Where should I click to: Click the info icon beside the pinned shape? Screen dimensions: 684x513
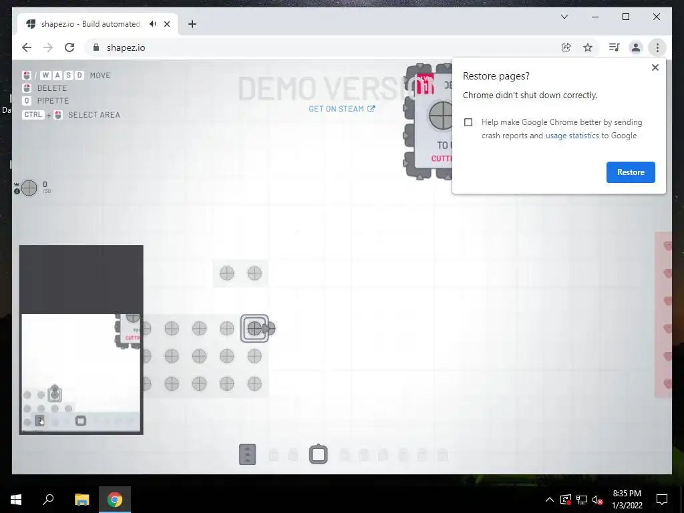tap(17, 191)
